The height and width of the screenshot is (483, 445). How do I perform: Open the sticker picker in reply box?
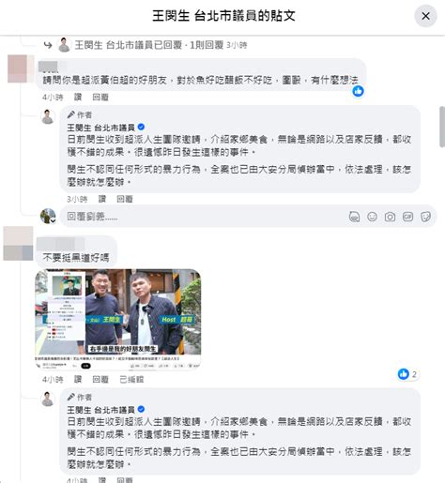pyautogui.click(x=425, y=217)
